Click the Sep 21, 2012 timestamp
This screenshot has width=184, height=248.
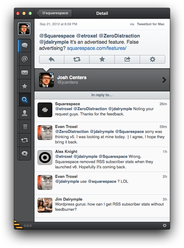(58, 24)
